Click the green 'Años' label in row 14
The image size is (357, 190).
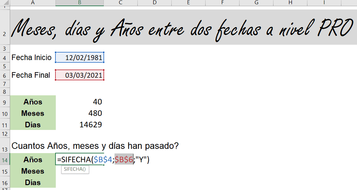point(33,159)
